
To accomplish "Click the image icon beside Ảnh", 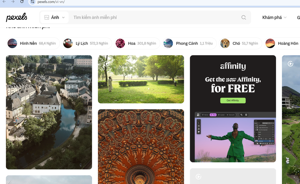I will coord(46,18).
